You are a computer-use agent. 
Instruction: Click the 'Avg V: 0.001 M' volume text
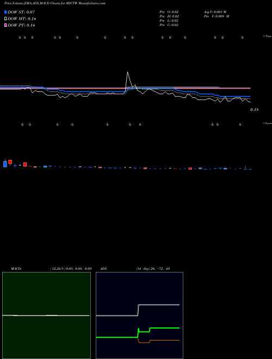pyautogui.click(x=215, y=12)
